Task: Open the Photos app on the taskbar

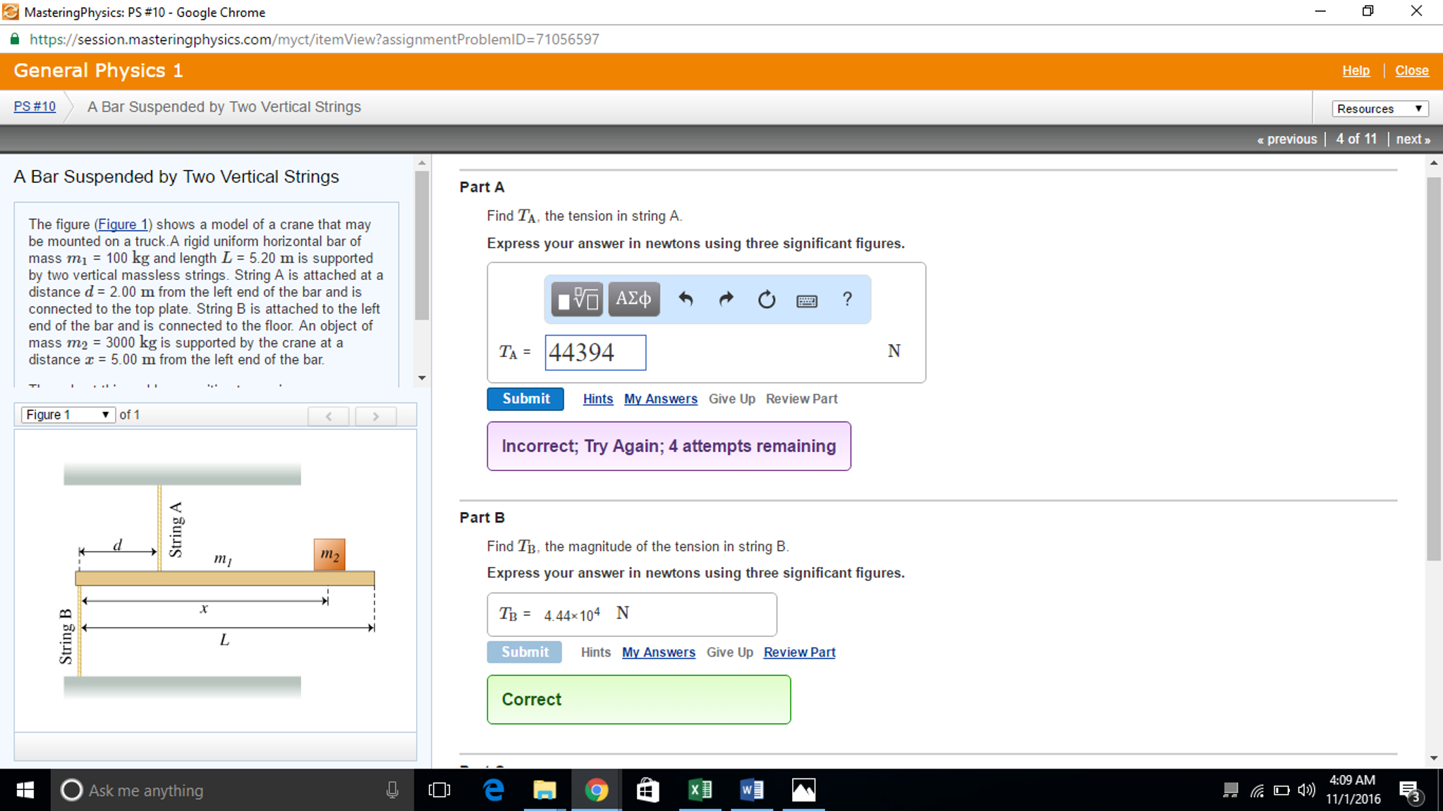Action: point(803,790)
